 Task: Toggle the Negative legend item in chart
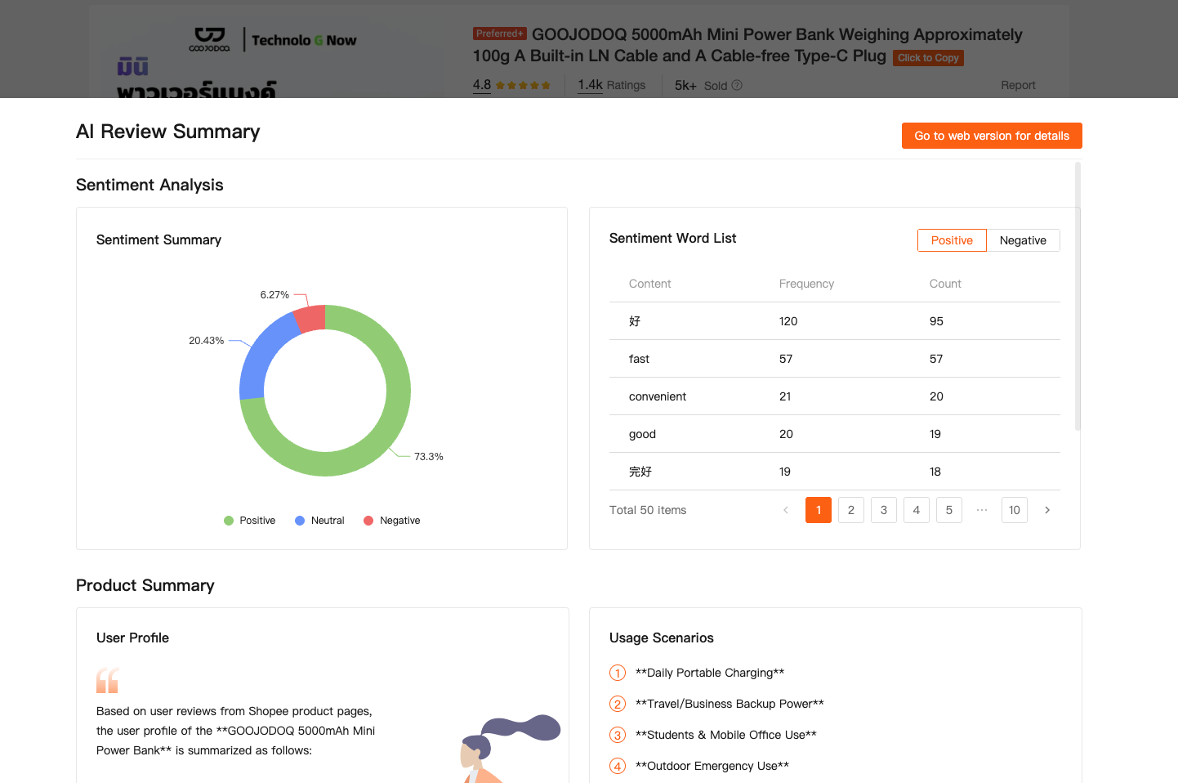coord(391,521)
